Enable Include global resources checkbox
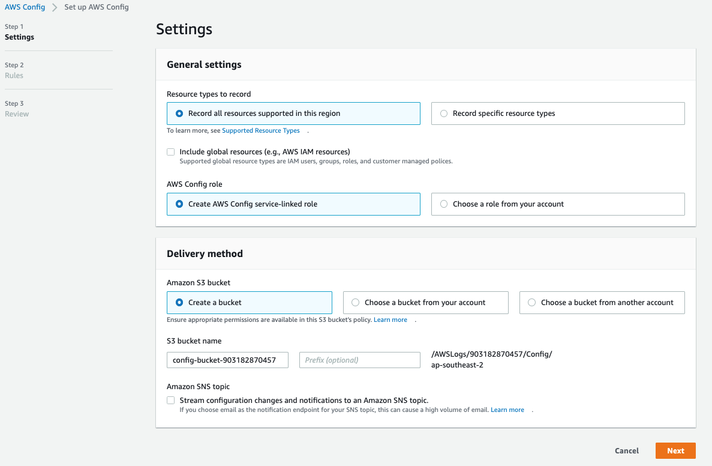The width and height of the screenshot is (712, 466). point(171,152)
